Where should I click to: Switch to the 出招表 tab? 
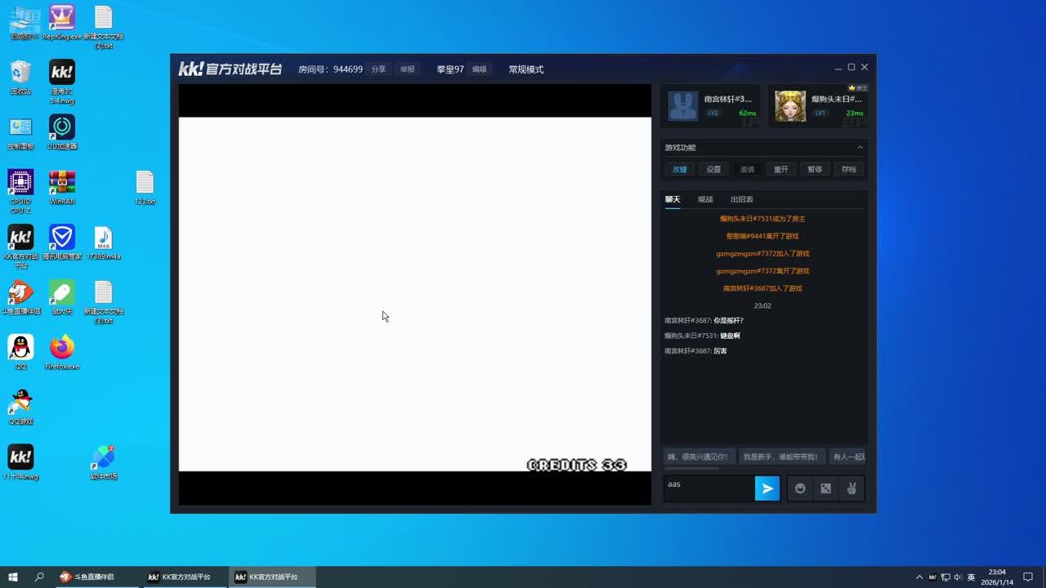[741, 199]
